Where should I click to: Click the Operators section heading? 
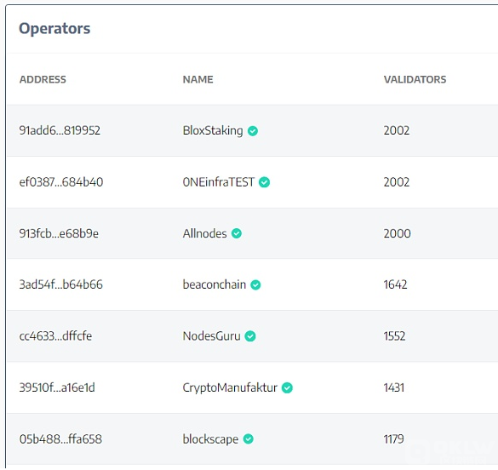(x=54, y=29)
